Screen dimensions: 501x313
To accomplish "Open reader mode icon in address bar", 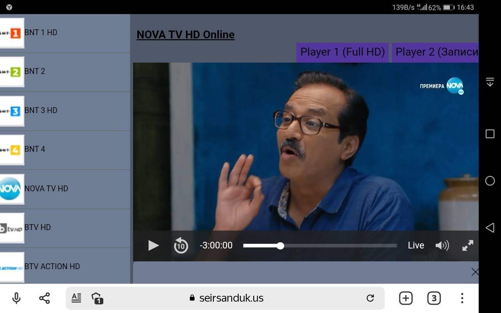I will tap(76, 298).
